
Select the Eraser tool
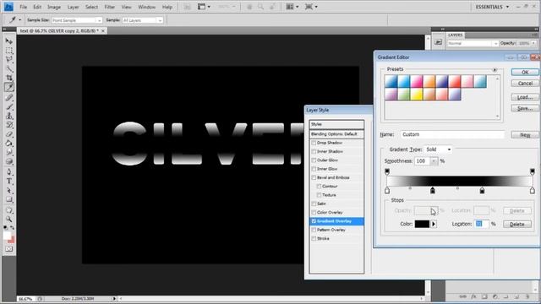pos(9,134)
